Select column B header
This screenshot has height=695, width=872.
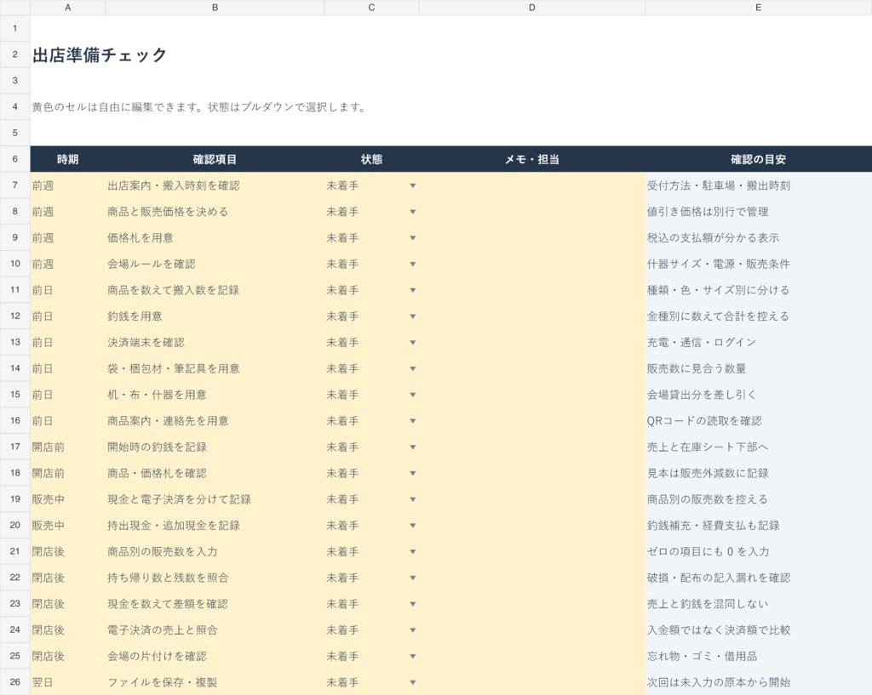point(215,7)
